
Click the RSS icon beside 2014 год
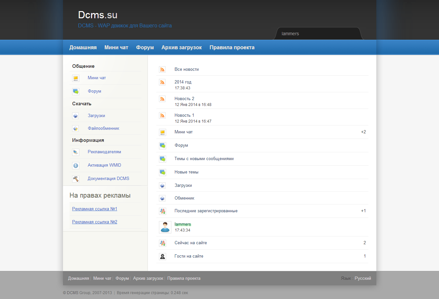click(162, 82)
